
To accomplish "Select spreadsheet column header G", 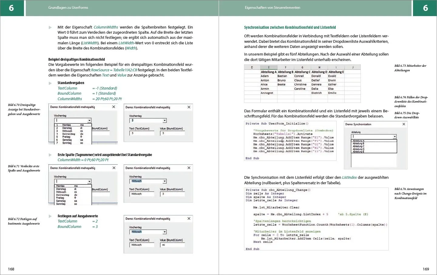I will coord(302,67).
